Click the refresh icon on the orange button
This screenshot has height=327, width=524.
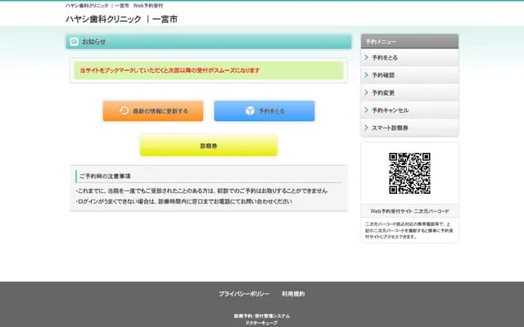124,111
